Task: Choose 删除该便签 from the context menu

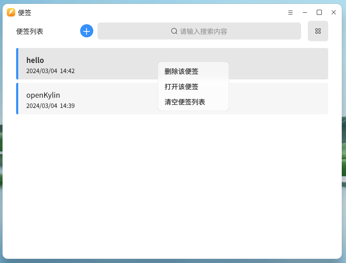Action: 181,71
